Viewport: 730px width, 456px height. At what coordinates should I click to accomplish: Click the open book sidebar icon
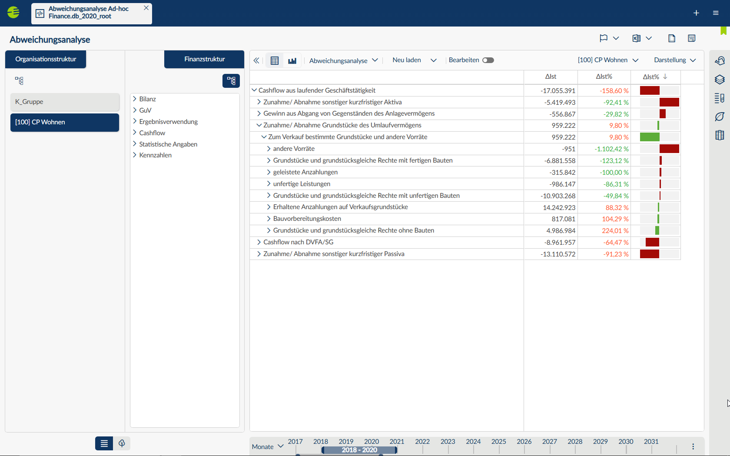(x=720, y=135)
